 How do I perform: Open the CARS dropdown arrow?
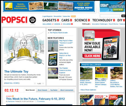(x=71, y=20)
